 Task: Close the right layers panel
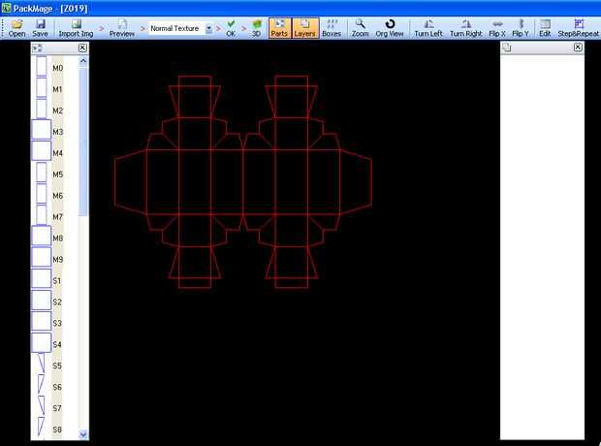coord(578,48)
